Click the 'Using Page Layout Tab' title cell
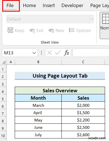Screen dimensions: 109x141 pos(60,76)
